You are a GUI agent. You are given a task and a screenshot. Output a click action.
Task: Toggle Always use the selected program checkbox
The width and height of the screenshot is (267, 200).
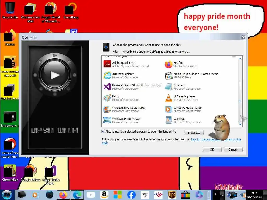pos(103,132)
